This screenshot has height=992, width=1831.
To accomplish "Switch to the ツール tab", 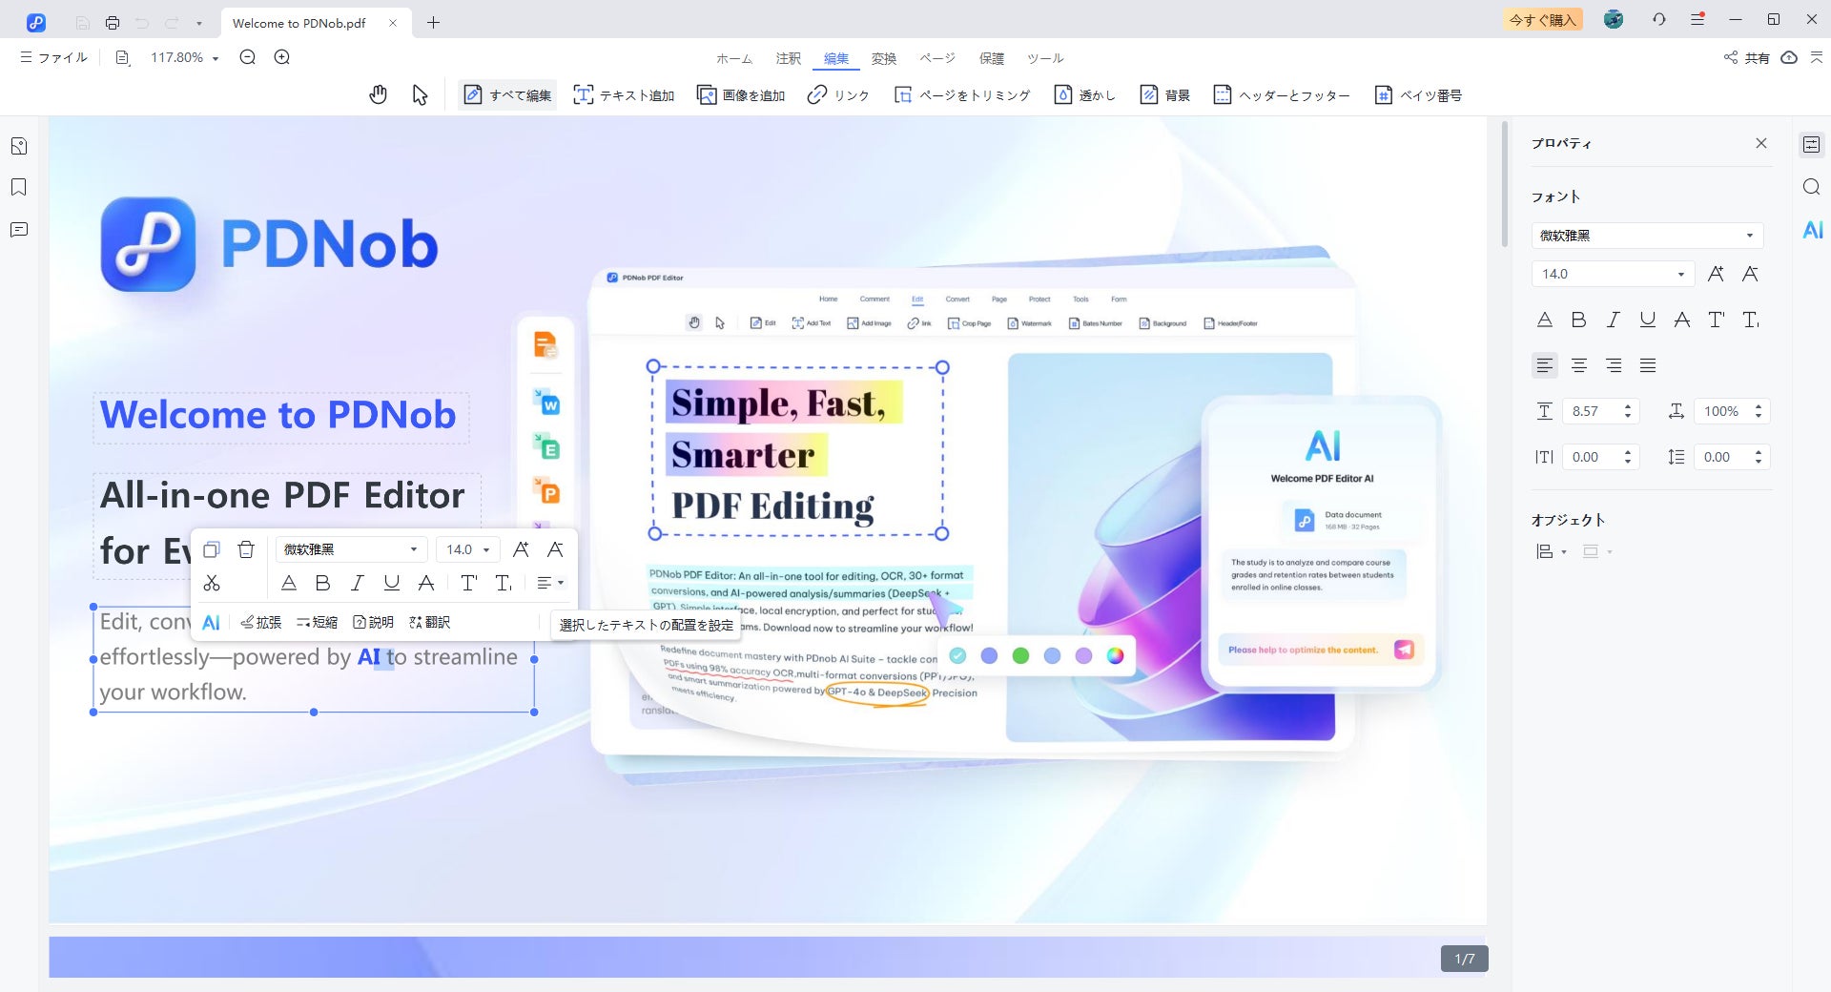I will point(1045,58).
